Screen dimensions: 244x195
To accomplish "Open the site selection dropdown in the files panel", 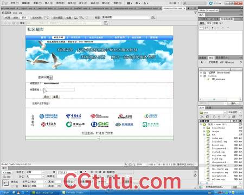I will tap(213, 113).
